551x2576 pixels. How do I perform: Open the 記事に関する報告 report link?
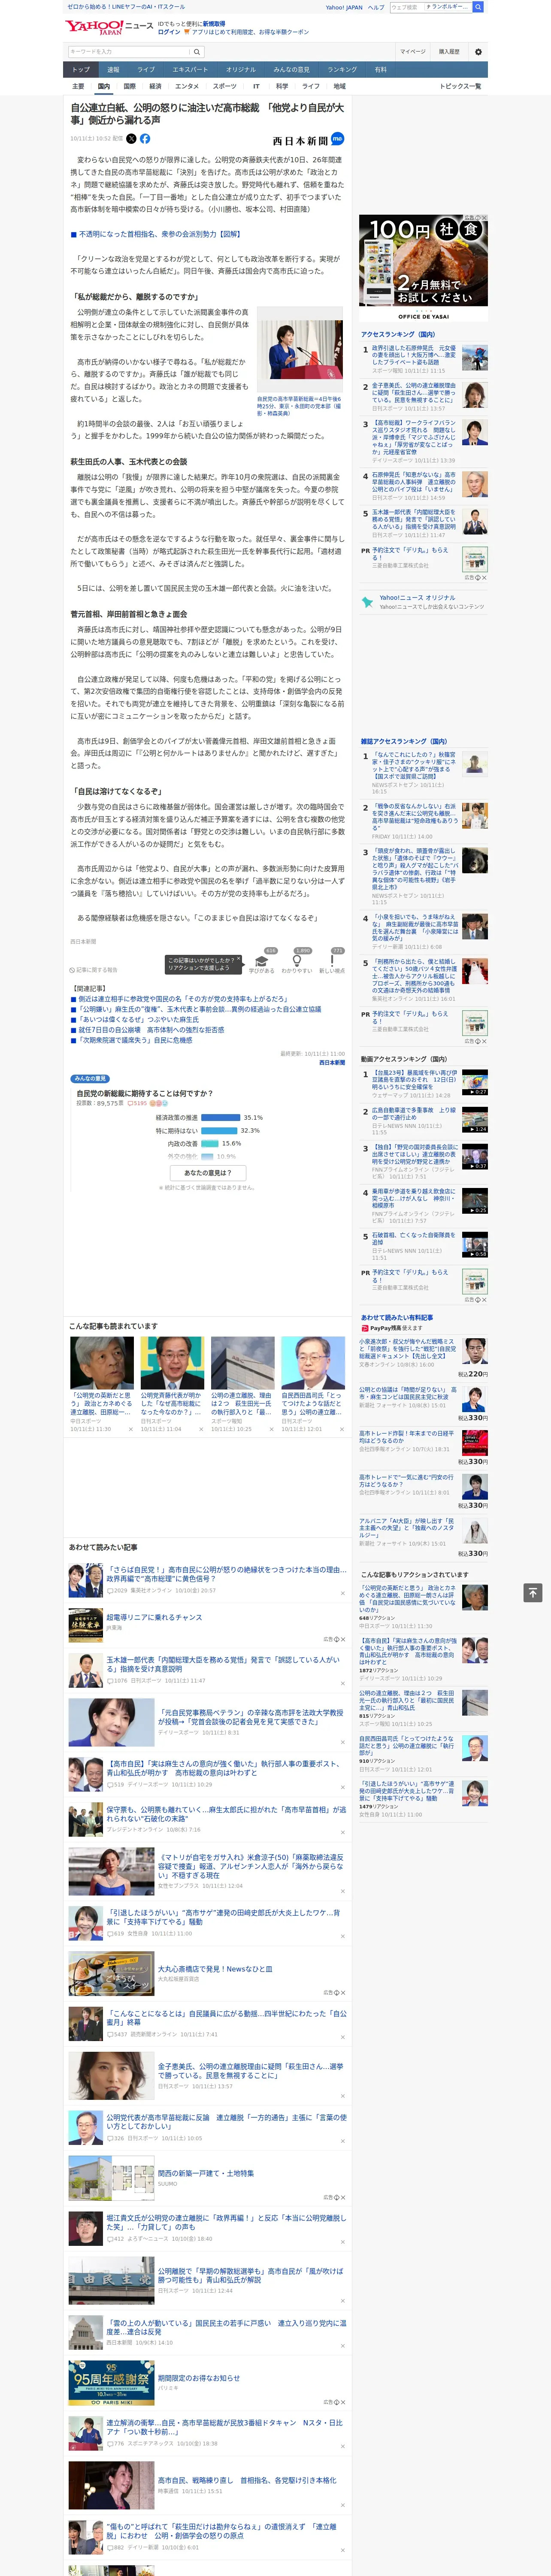[94, 969]
